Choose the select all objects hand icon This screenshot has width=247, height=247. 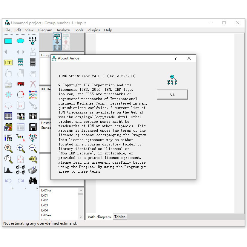pyautogui.click(x=21, y=73)
